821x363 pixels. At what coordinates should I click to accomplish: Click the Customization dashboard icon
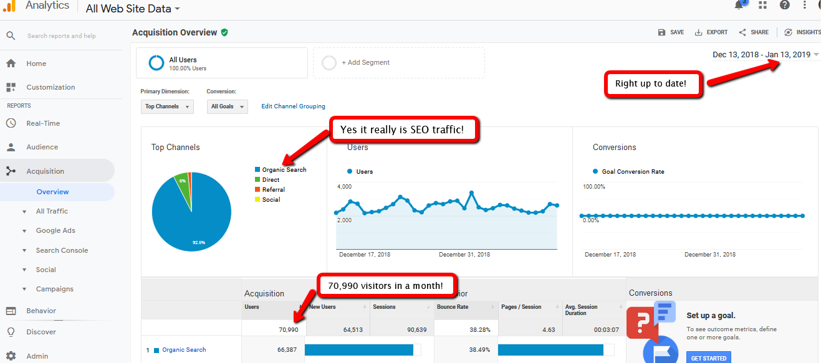11,87
